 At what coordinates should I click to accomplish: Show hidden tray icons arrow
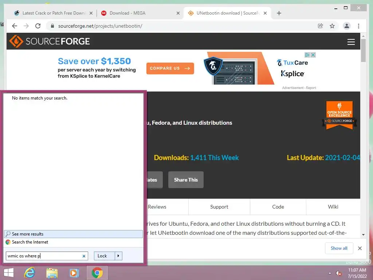click(x=330, y=273)
